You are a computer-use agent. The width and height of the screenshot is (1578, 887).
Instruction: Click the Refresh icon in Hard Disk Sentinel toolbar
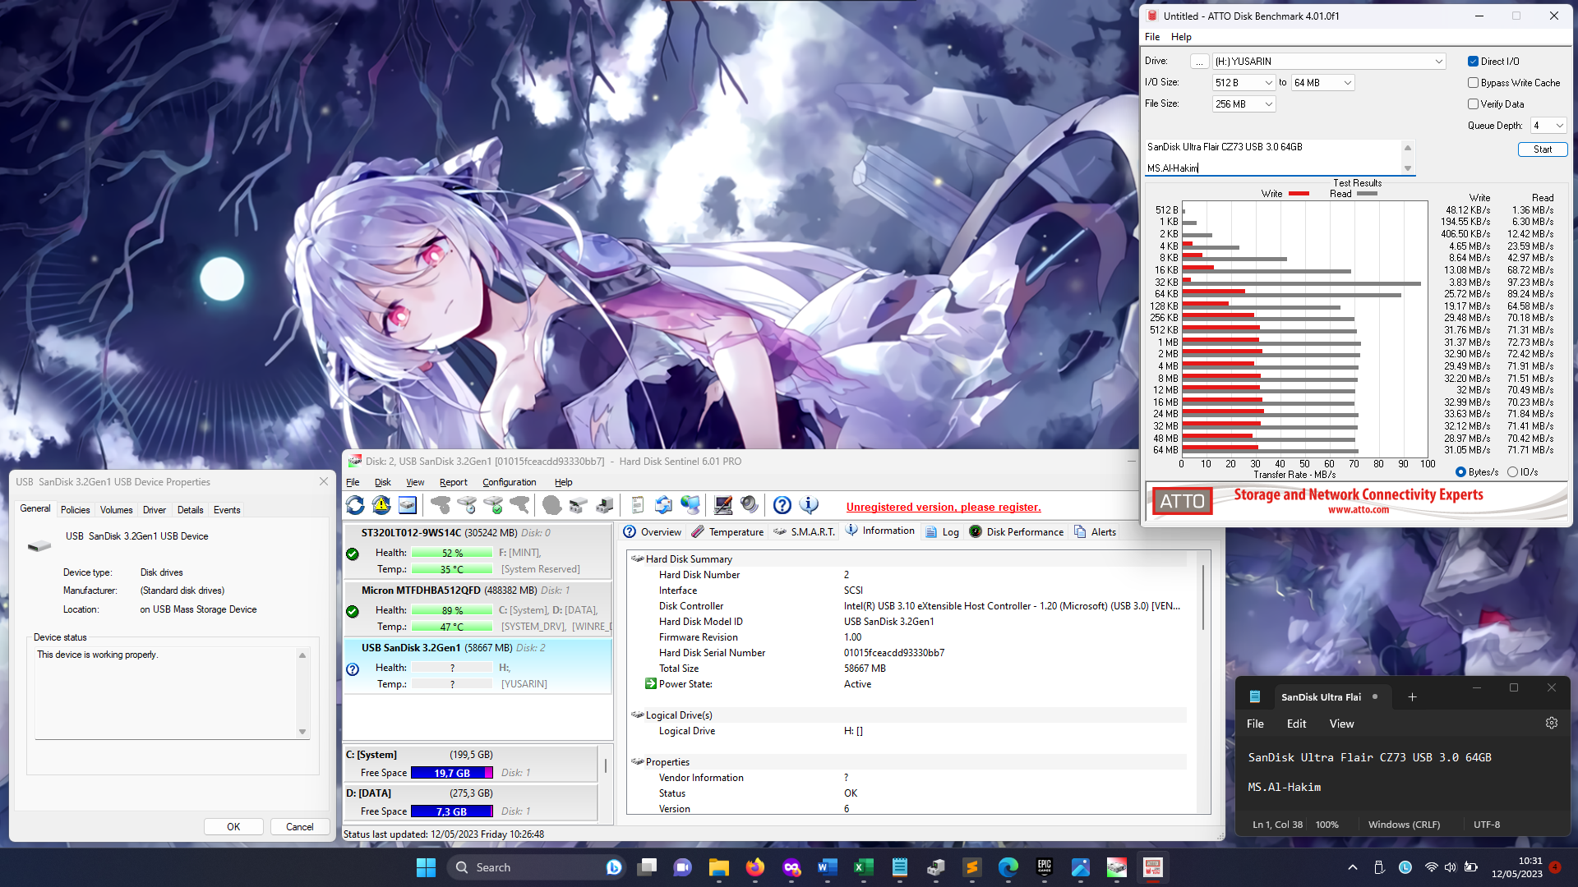point(355,506)
